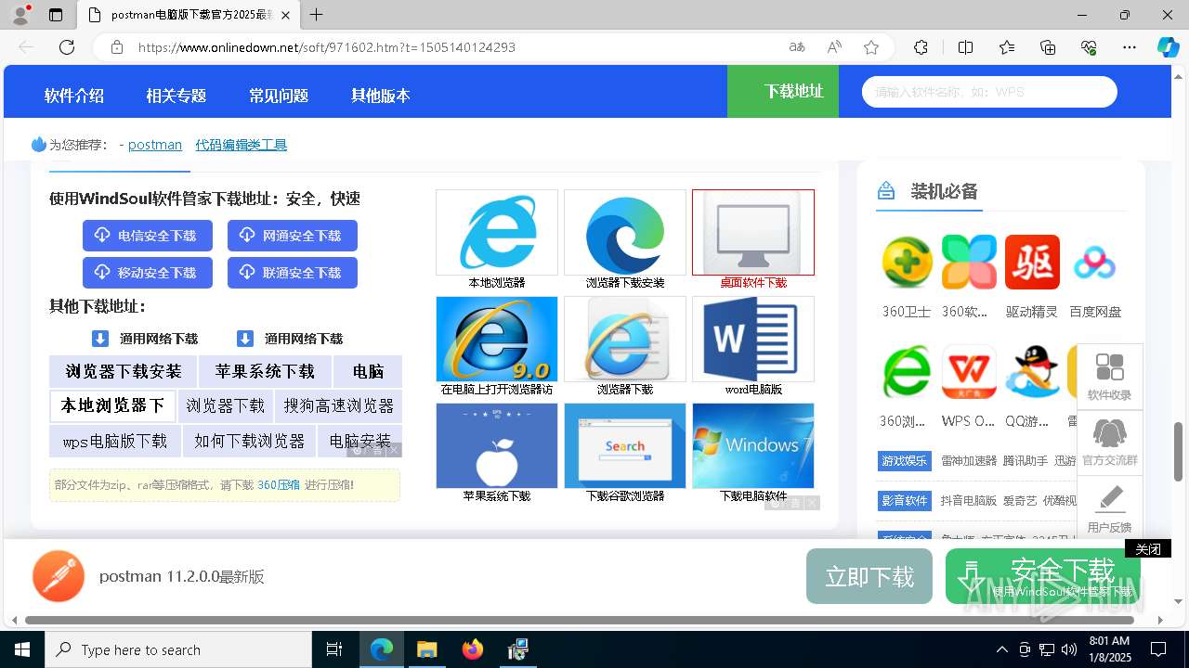Switch to 相关专题 tab
The width and height of the screenshot is (1189, 668).
pos(176,96)
